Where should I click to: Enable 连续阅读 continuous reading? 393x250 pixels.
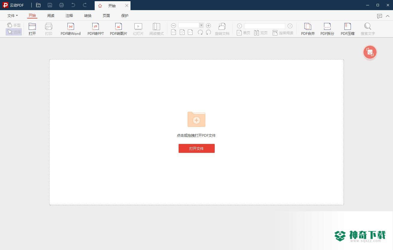[x=283, y=33]
